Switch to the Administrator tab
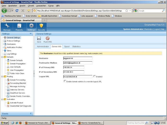 43,46
